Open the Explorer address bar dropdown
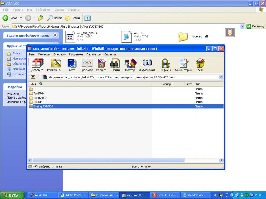 [242, 26]
